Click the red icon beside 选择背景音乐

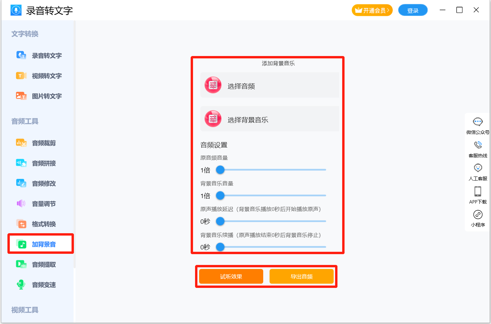coord(213,119)
